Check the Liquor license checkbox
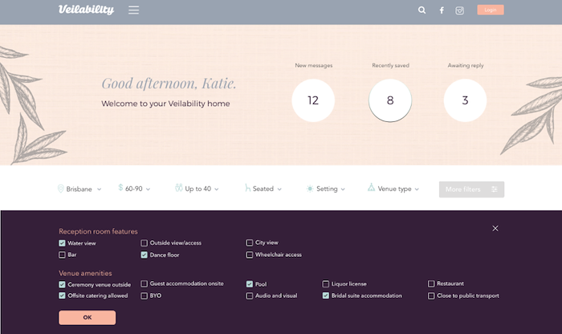The image size is (562, 334). click(326, 284)
